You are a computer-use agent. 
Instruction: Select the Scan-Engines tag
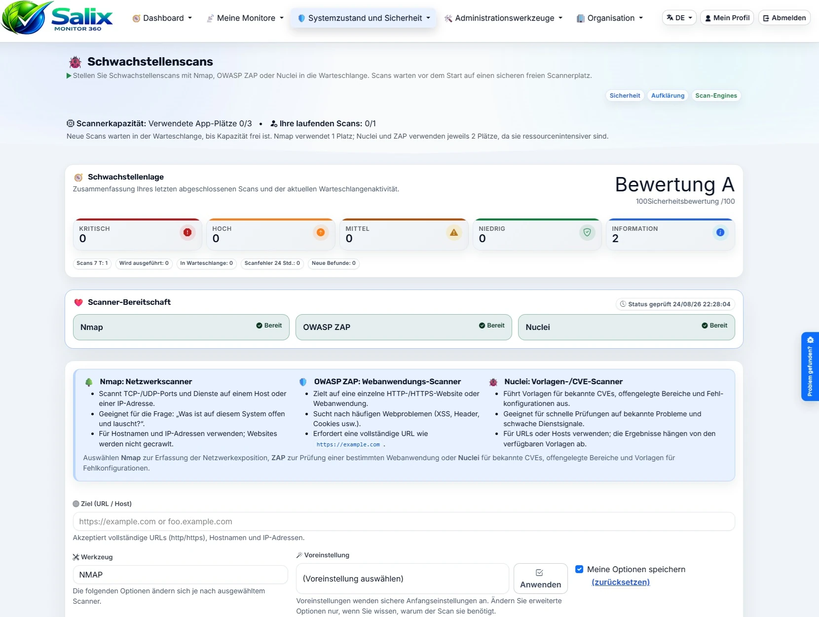[716, 96]
